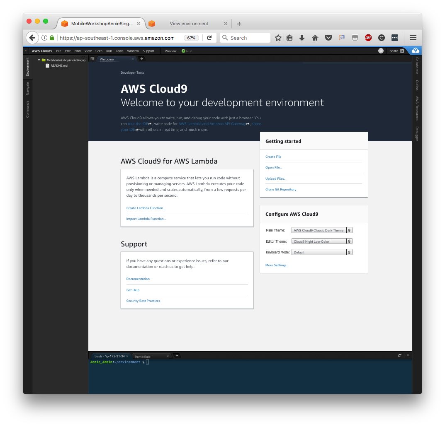Open the Keyboard Mode dropdown
Screen dimensions: 445x427
[322, 252]
